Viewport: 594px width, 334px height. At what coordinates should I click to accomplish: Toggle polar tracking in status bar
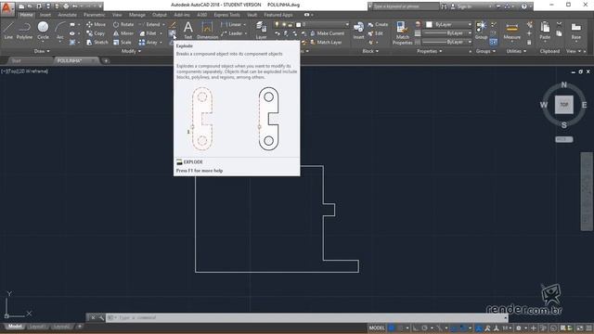pyautogui.click(x=424, y=328)
